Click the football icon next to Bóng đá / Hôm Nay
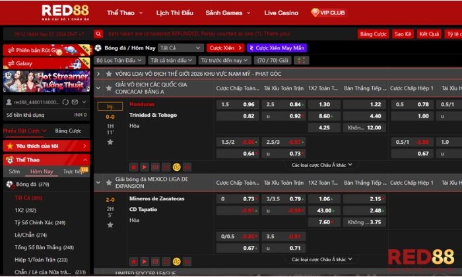The height and width of the screenshot is (277, 462). [98, 48]
